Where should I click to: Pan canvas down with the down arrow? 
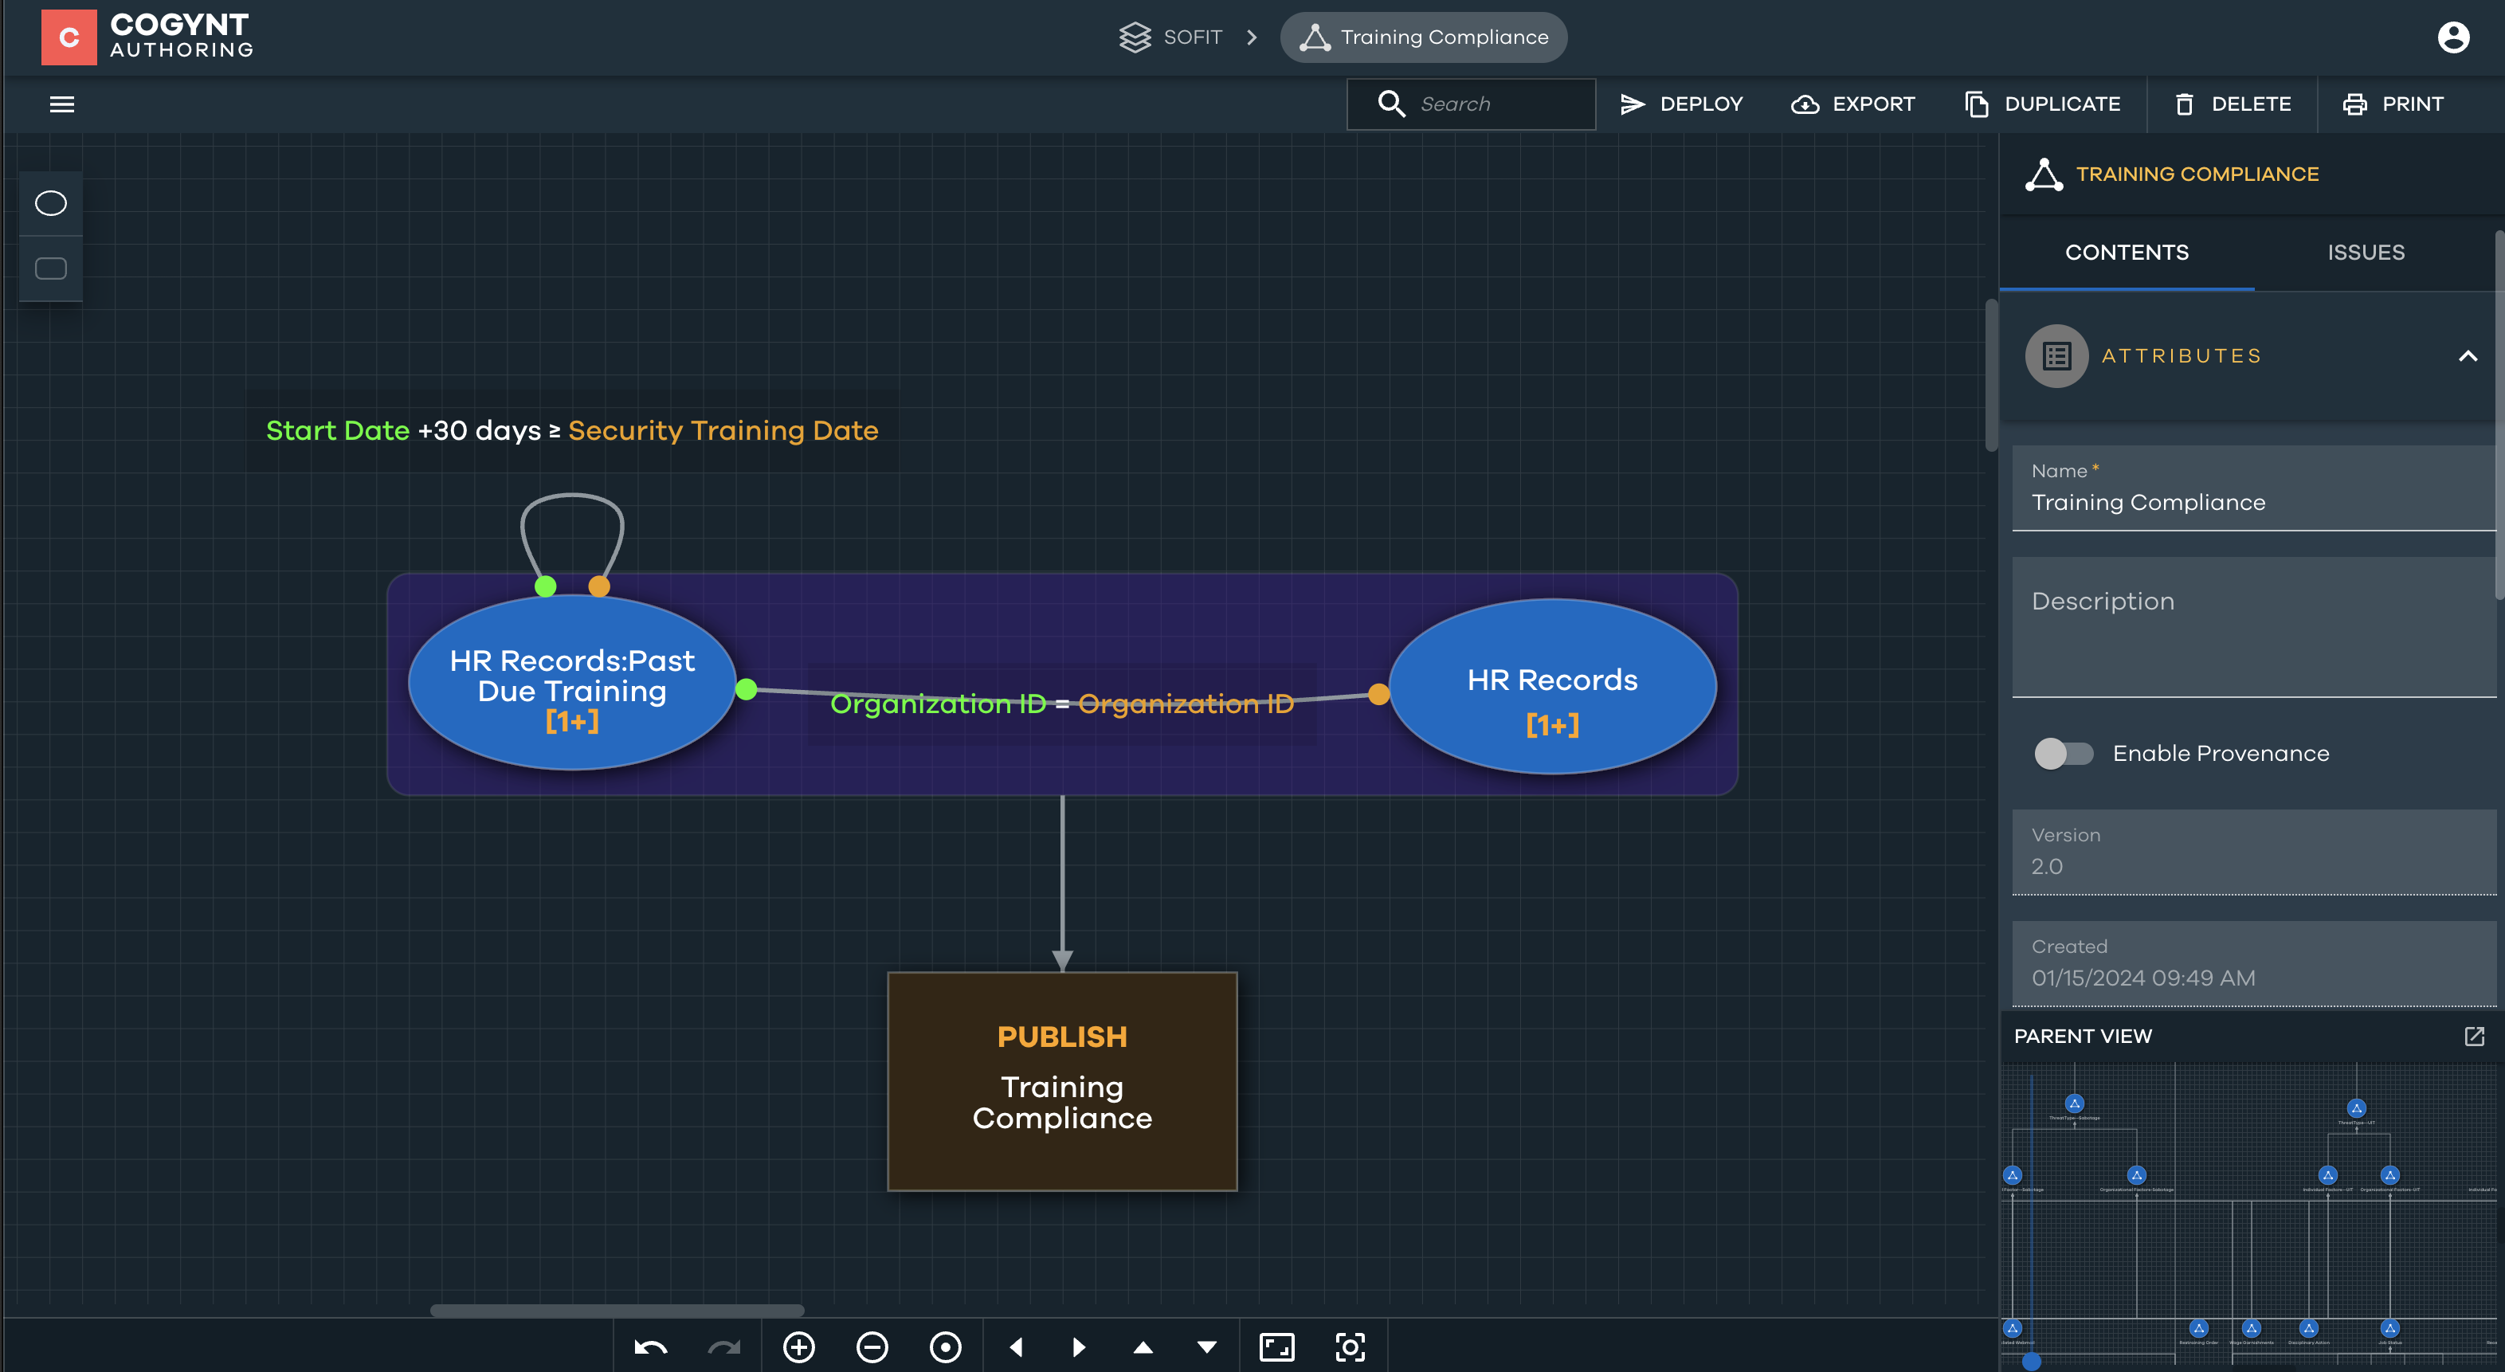pyautogui.click(x=1205, y=1347)
